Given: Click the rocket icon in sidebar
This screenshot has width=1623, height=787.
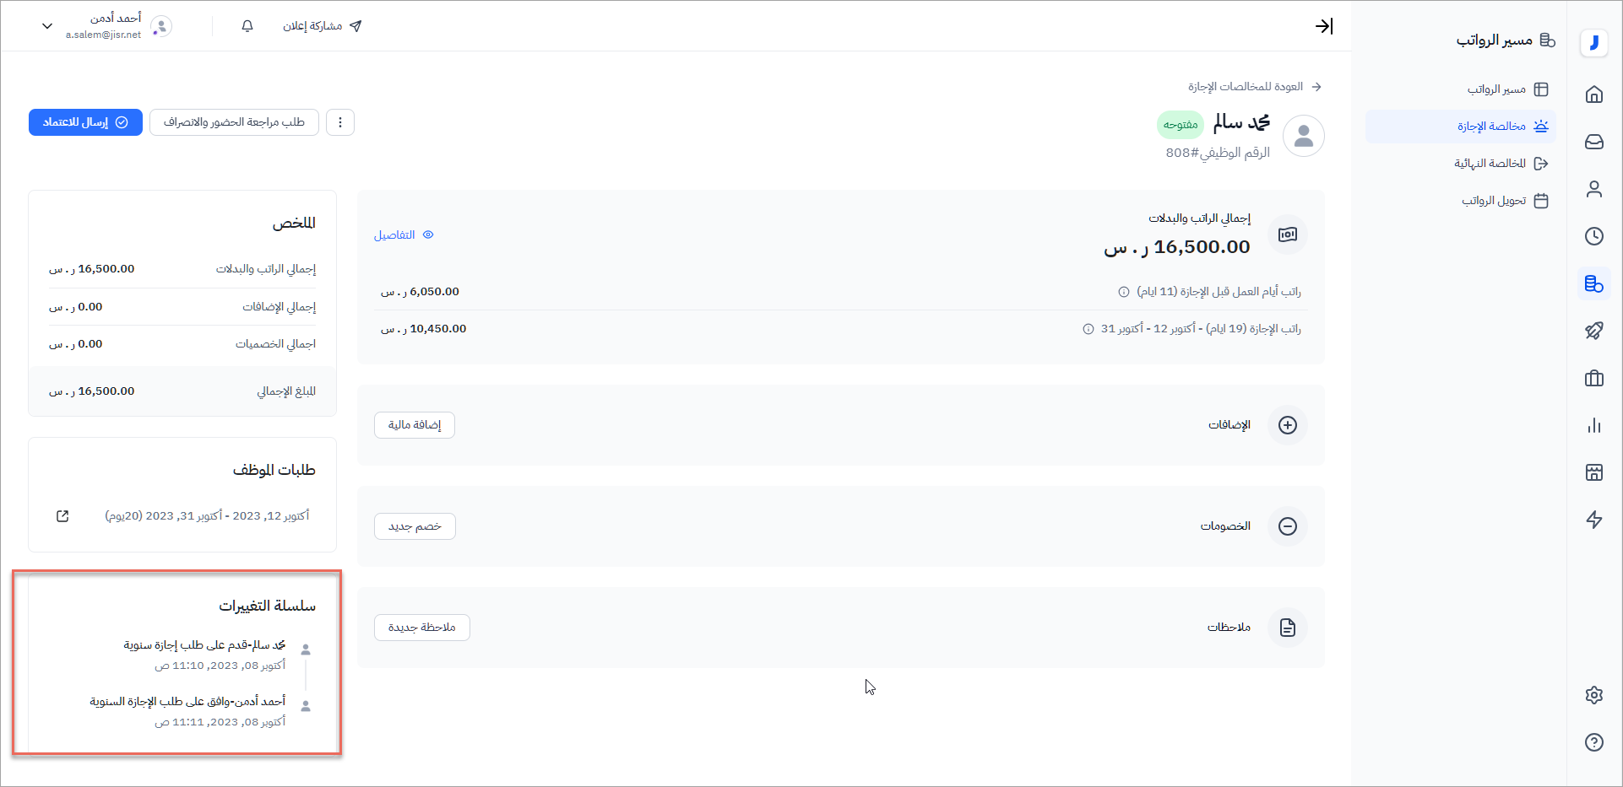Looking at the screenshot, I should tap(1593, 331).
